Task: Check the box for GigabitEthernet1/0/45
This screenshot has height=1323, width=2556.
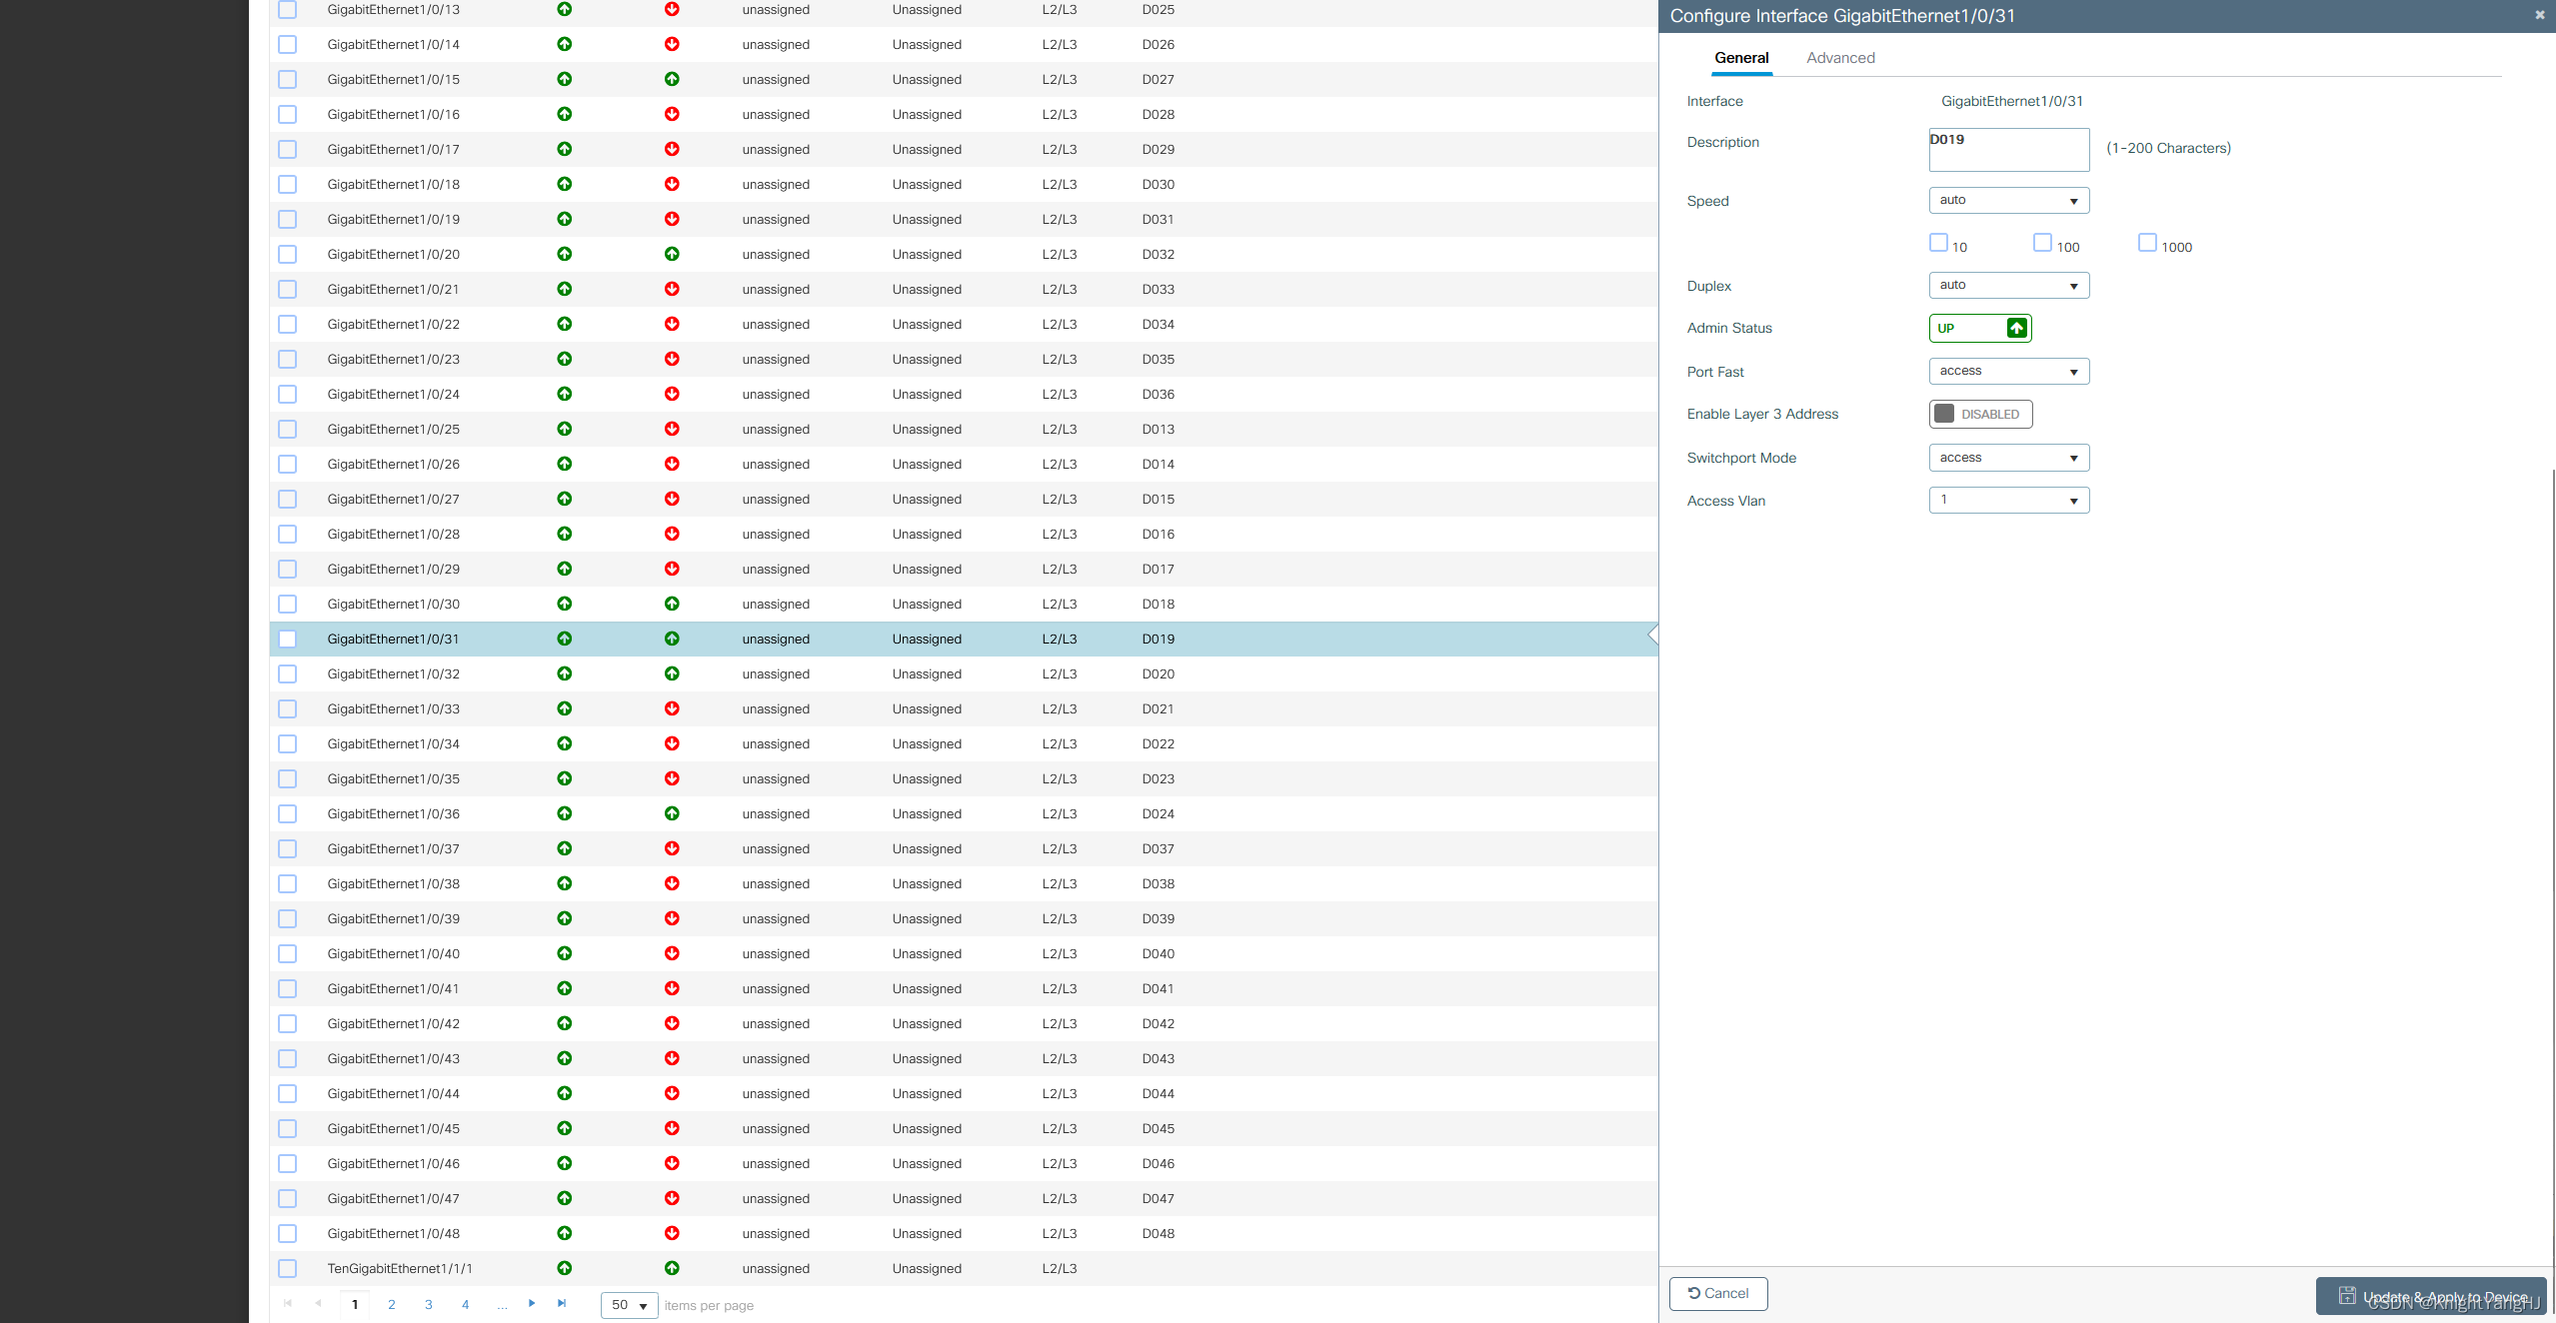Action: click(x=288, y=1128)
